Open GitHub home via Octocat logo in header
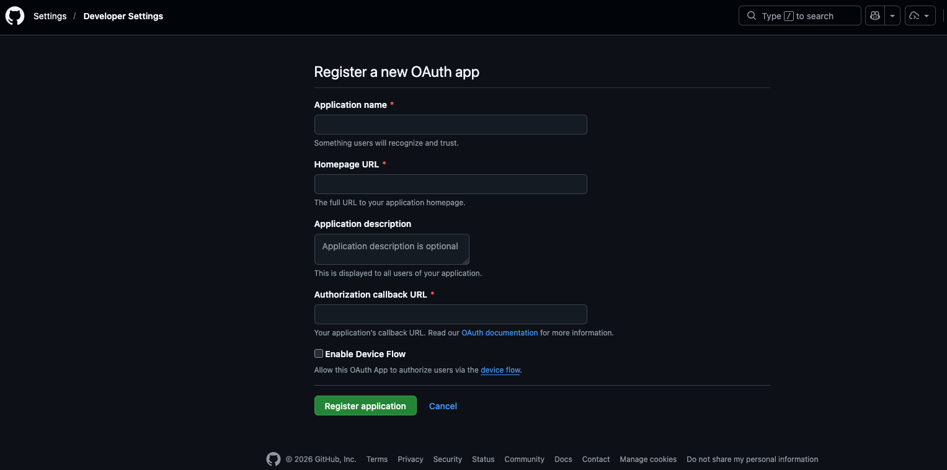947x470 pixels. click(x=15, y=16)
